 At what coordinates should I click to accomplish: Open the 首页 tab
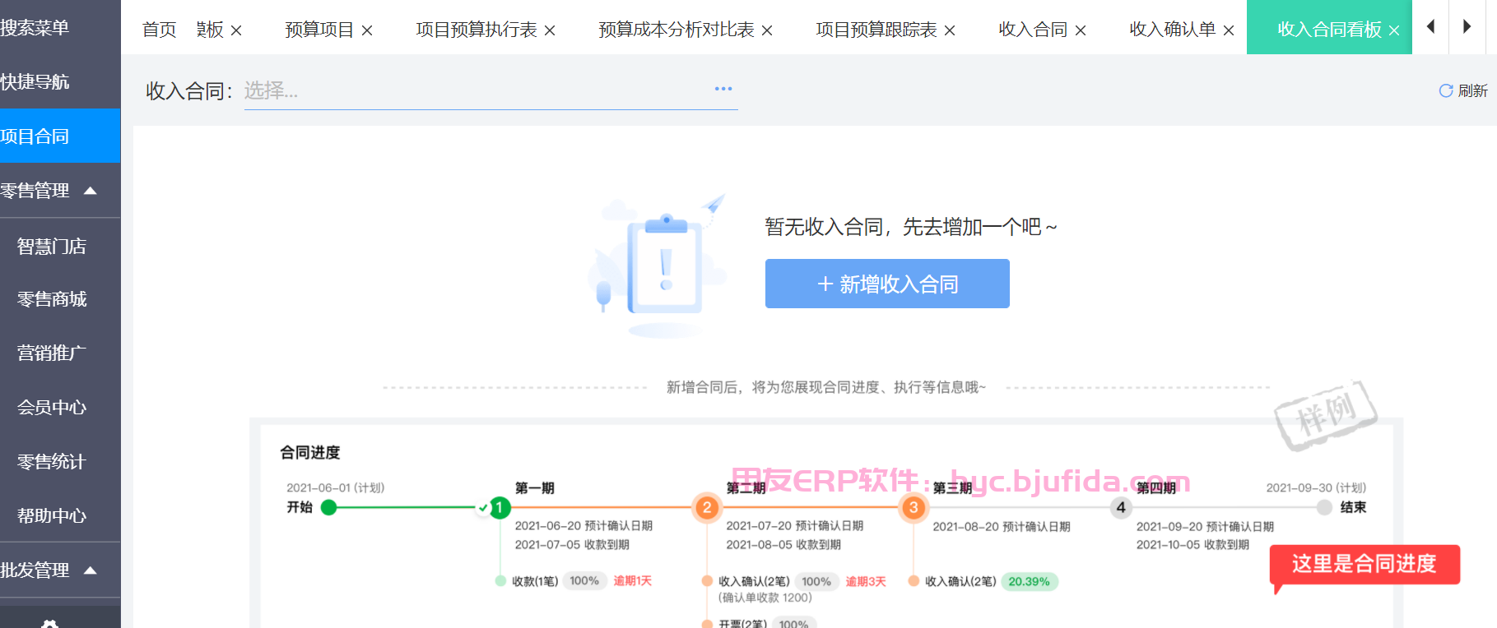point(159,30)
